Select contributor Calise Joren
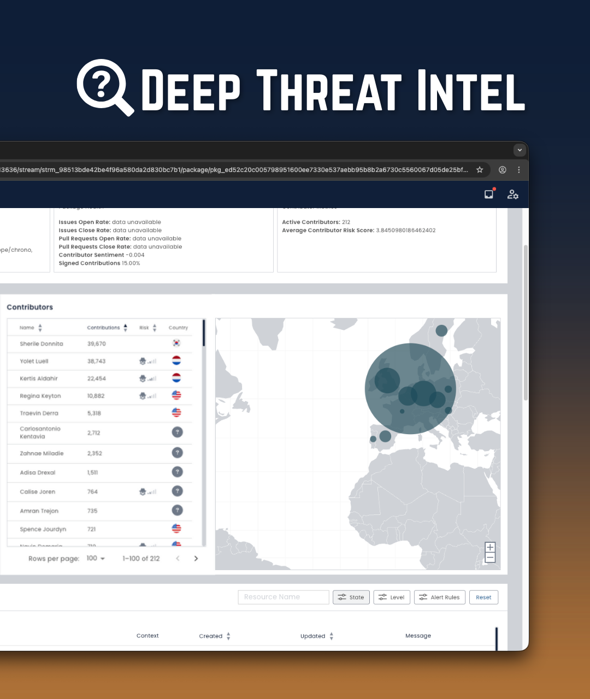 pos(38,491)
